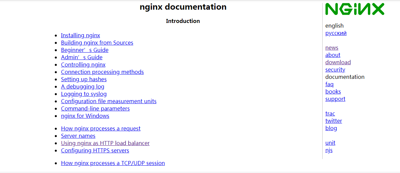The image size is (400, 173).
Task: Open A debugging log link
Action: pos(83,86)
